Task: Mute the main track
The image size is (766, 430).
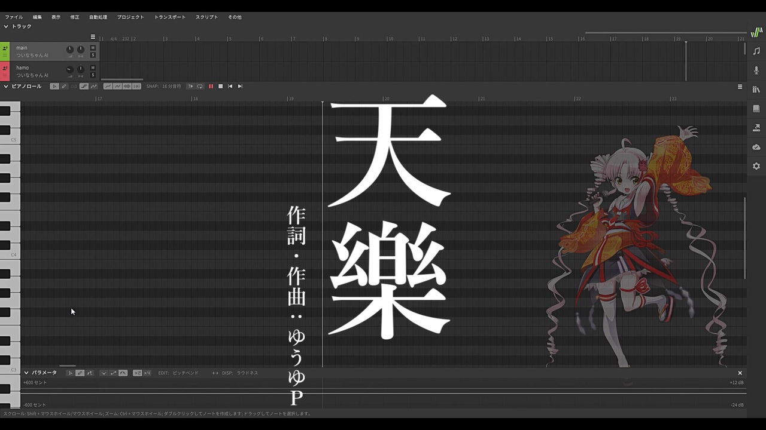Action: [93, 48]
